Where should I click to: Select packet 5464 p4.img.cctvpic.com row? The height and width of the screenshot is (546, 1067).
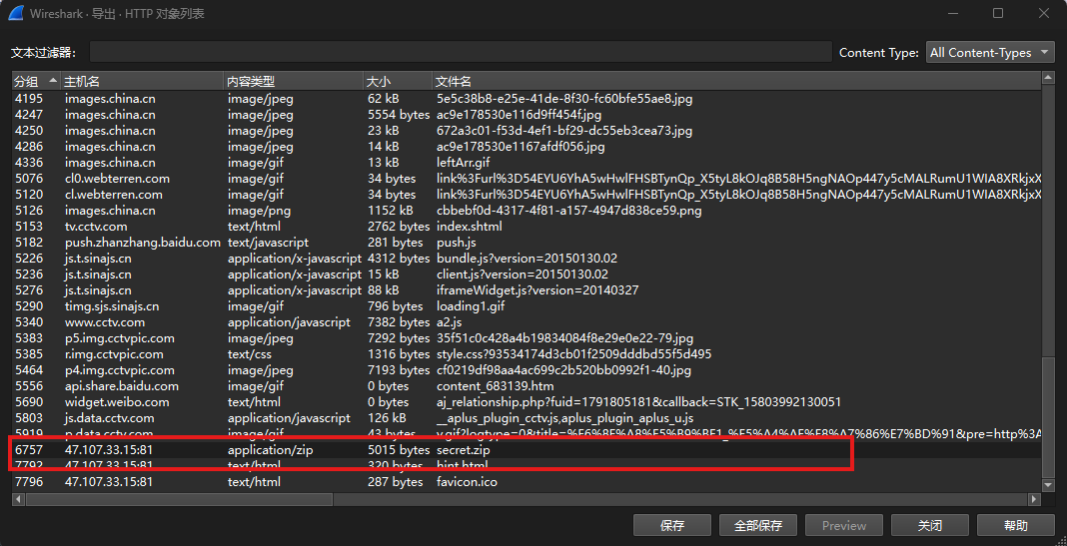pos(527,370)
